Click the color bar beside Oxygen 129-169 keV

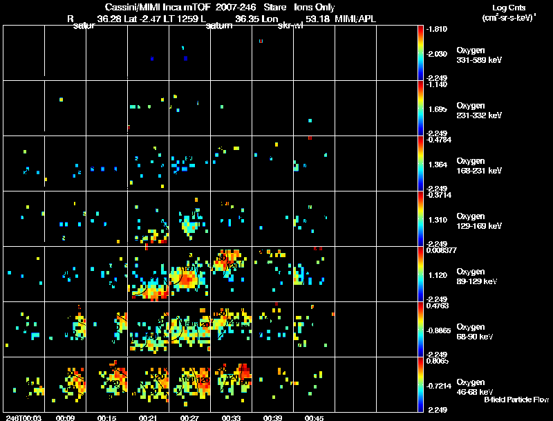pyautogui.click(x=420, y=219)
